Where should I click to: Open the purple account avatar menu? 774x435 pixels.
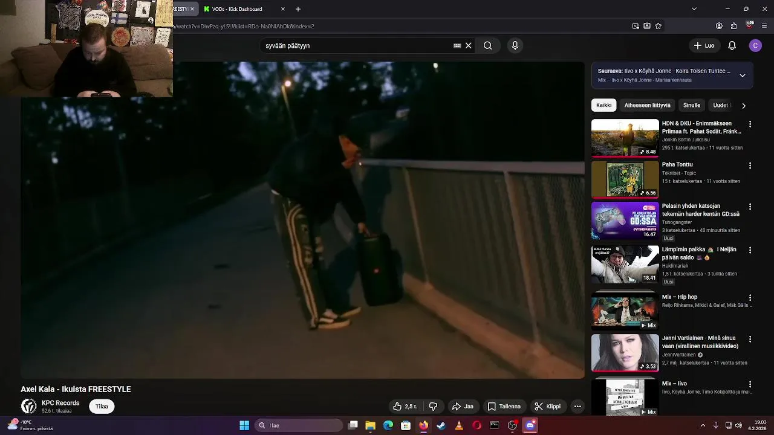(x=755, y=45)
